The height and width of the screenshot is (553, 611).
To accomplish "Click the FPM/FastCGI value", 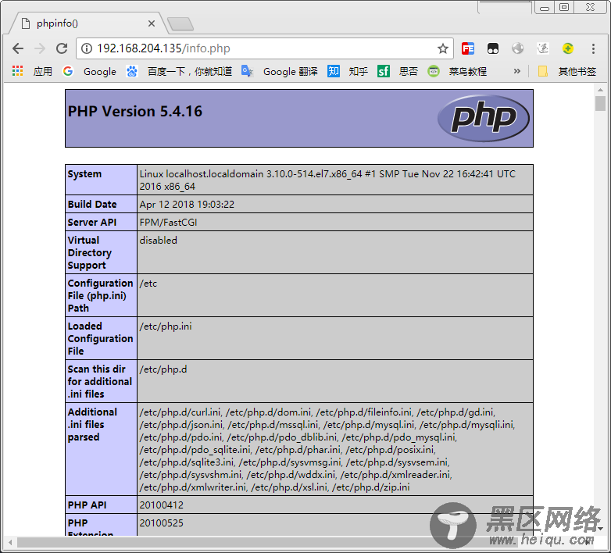I will 168,223.
